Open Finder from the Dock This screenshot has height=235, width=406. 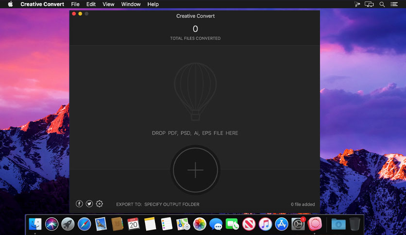(x=35, y=224)
